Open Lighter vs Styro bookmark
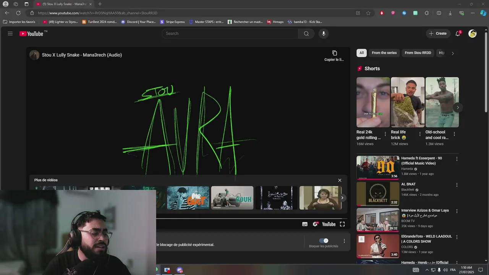The width and height of the screenshot is (489, 275). 60,22
